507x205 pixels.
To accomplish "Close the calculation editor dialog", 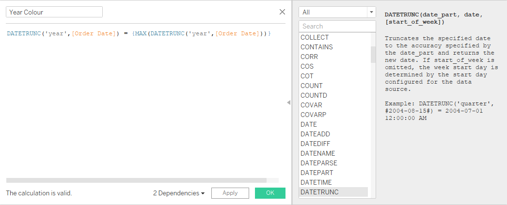I will click(x=283, y=12).
